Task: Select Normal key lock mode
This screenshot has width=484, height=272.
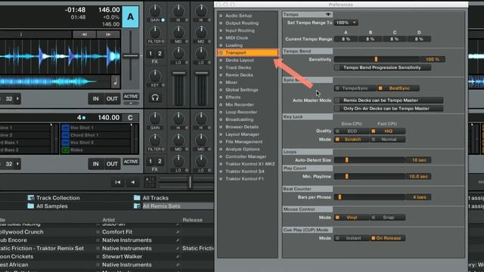Action: [x=388, y=139]
